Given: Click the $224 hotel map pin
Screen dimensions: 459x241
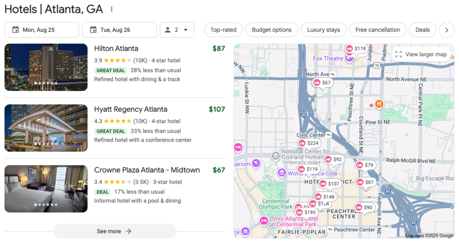Looking at the screenshot, I should pos(309,143).
